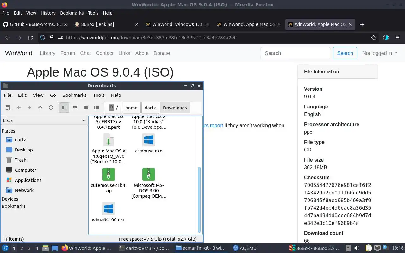
Task: Switch file manager to detailed list view
Action: (x=97, y=108)
